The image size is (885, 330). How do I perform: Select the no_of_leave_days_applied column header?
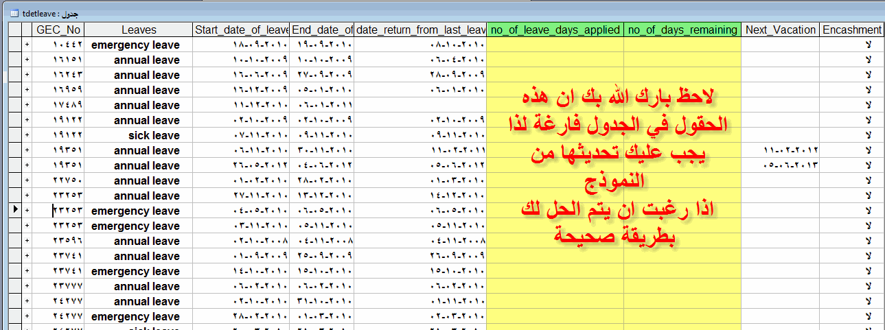pyautogui.click(x=555, y=30)
